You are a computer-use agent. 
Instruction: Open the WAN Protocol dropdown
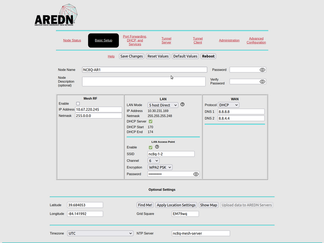228,105
